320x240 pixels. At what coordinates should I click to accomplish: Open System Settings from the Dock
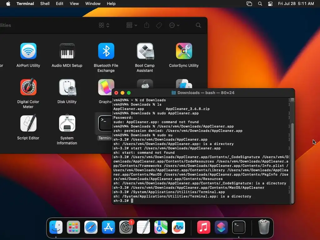pyautogui.click(x=126, y=227)
